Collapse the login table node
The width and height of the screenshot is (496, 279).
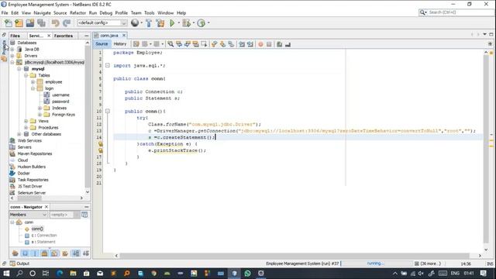coord(33,88)
